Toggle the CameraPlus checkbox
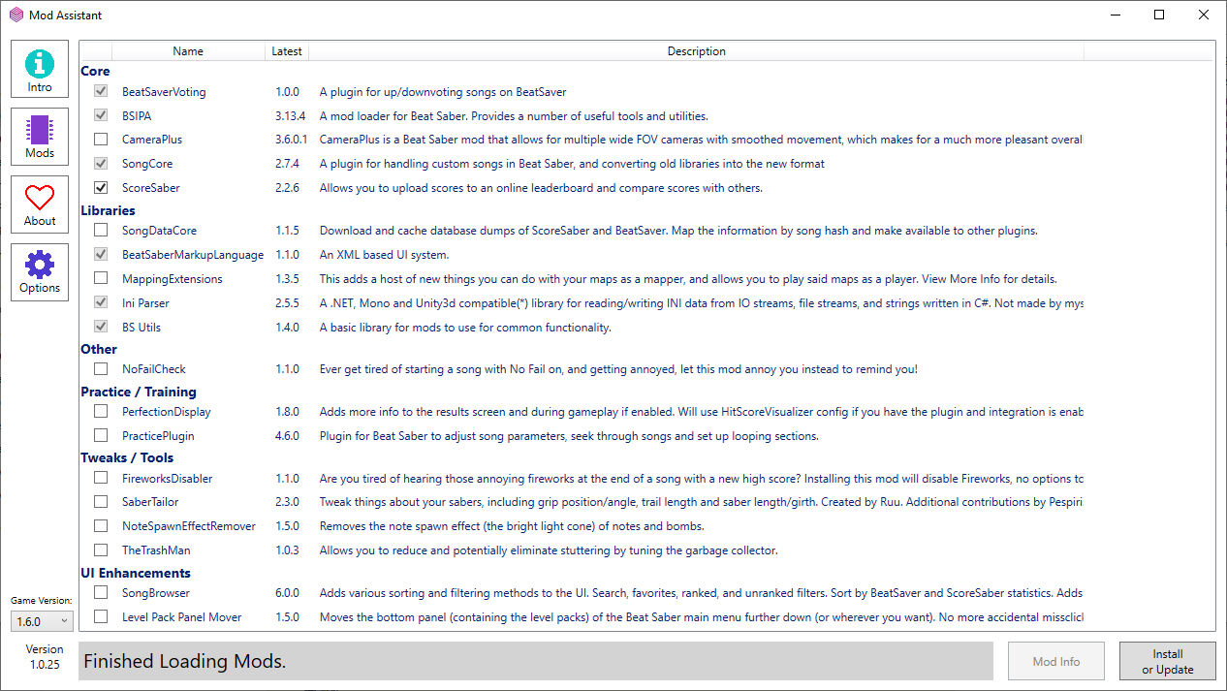Viewport: 1227px width, 691px height. 101,140
